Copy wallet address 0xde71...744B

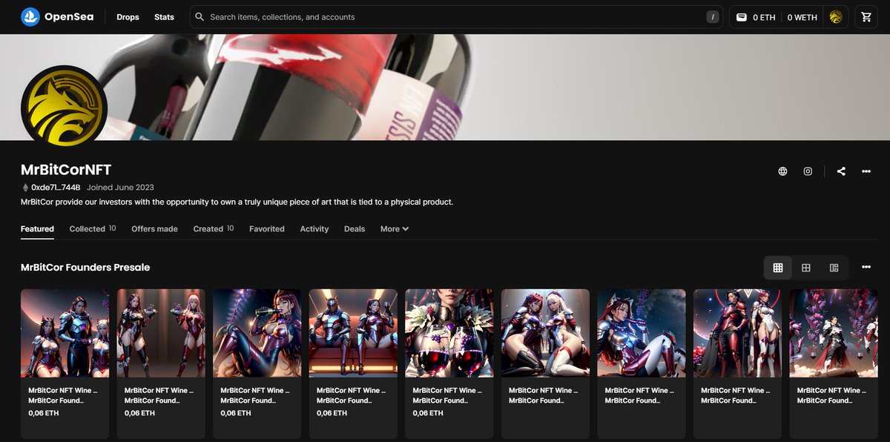click(56, 188)
